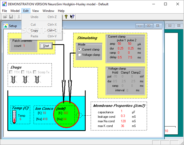This screenshot has height=145, width=184.
Task: Toggle the Scorp Tx drug checkbox
Action: point(35,72)
